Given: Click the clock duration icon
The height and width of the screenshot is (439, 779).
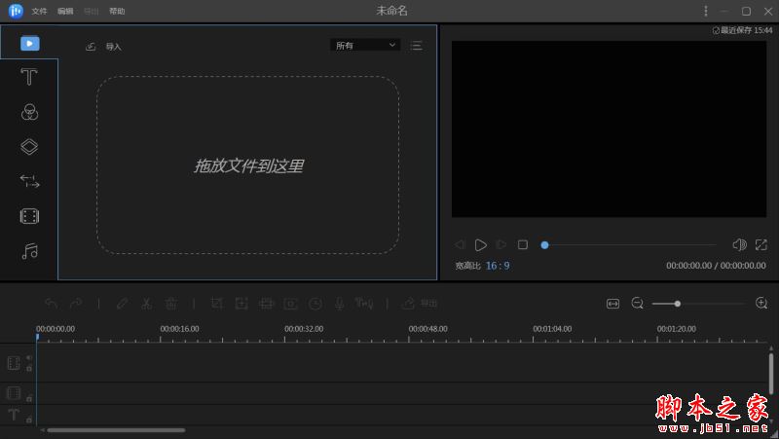Looking at the screenshot, I should [315, 304].
